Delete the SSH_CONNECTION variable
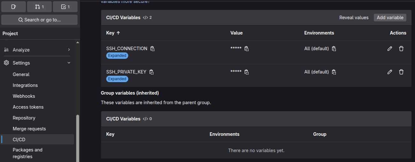The image size is (415, 162). (x=401, y=49)
